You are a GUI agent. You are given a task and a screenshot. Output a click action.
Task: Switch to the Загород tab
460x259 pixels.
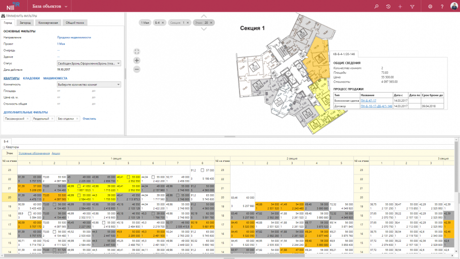[x=25, y=23]
